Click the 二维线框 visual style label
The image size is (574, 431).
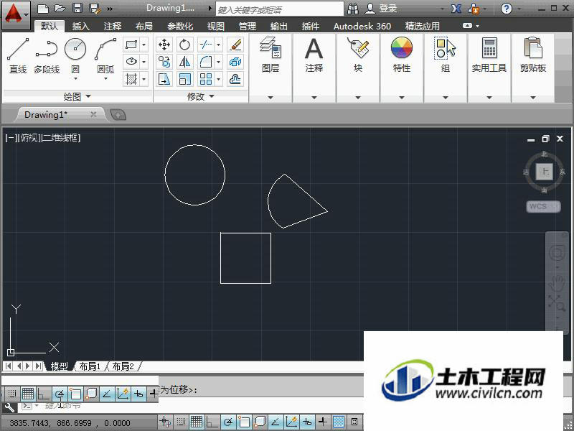point(61,138)
